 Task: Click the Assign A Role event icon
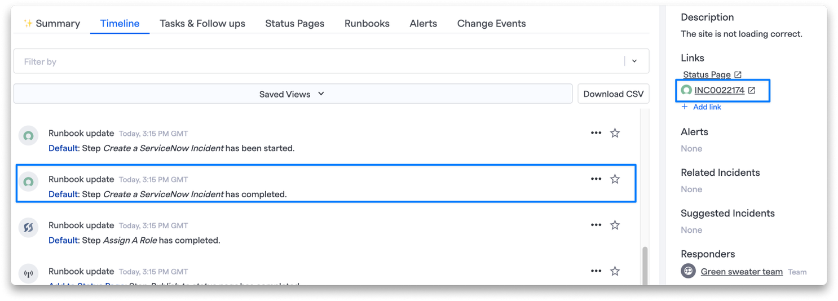click(x=28, y=228)
